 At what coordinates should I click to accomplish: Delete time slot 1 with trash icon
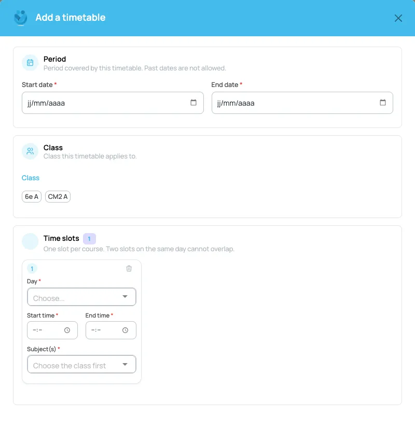129,268
